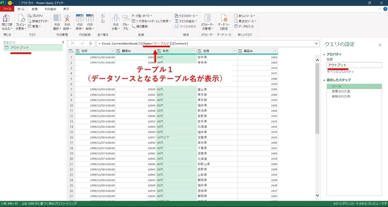Viewport: 388px width, 207px height.
Task: Open the ファイル tab
Action: [7, 9]
